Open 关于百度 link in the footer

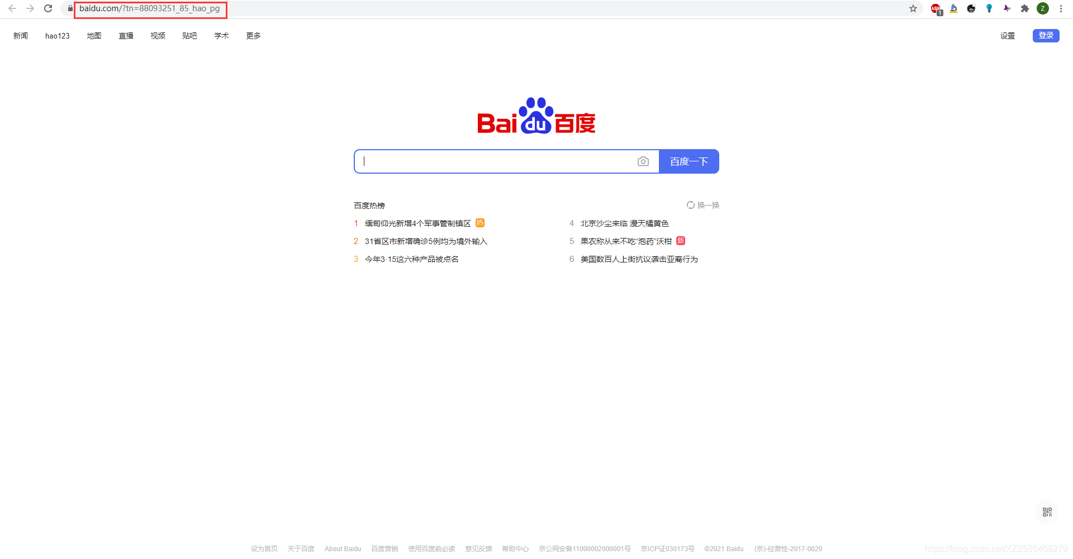point(301,549)
